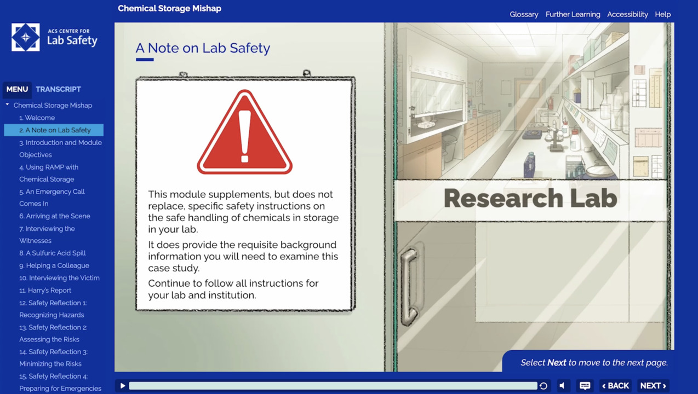Click the playback progress seek bar
The height and width of the screenshot is (394, 698).
(x=333, y=386)
